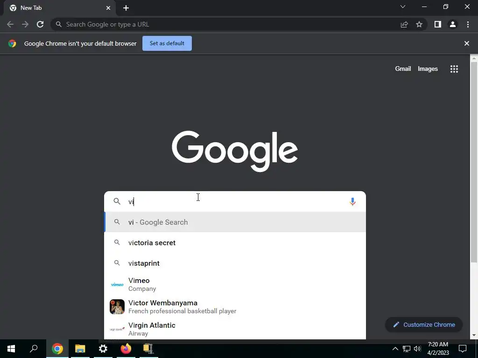This screenshot has width=478, height=358.
Task: Open the Google apps grid
Action: click(454, 69)
